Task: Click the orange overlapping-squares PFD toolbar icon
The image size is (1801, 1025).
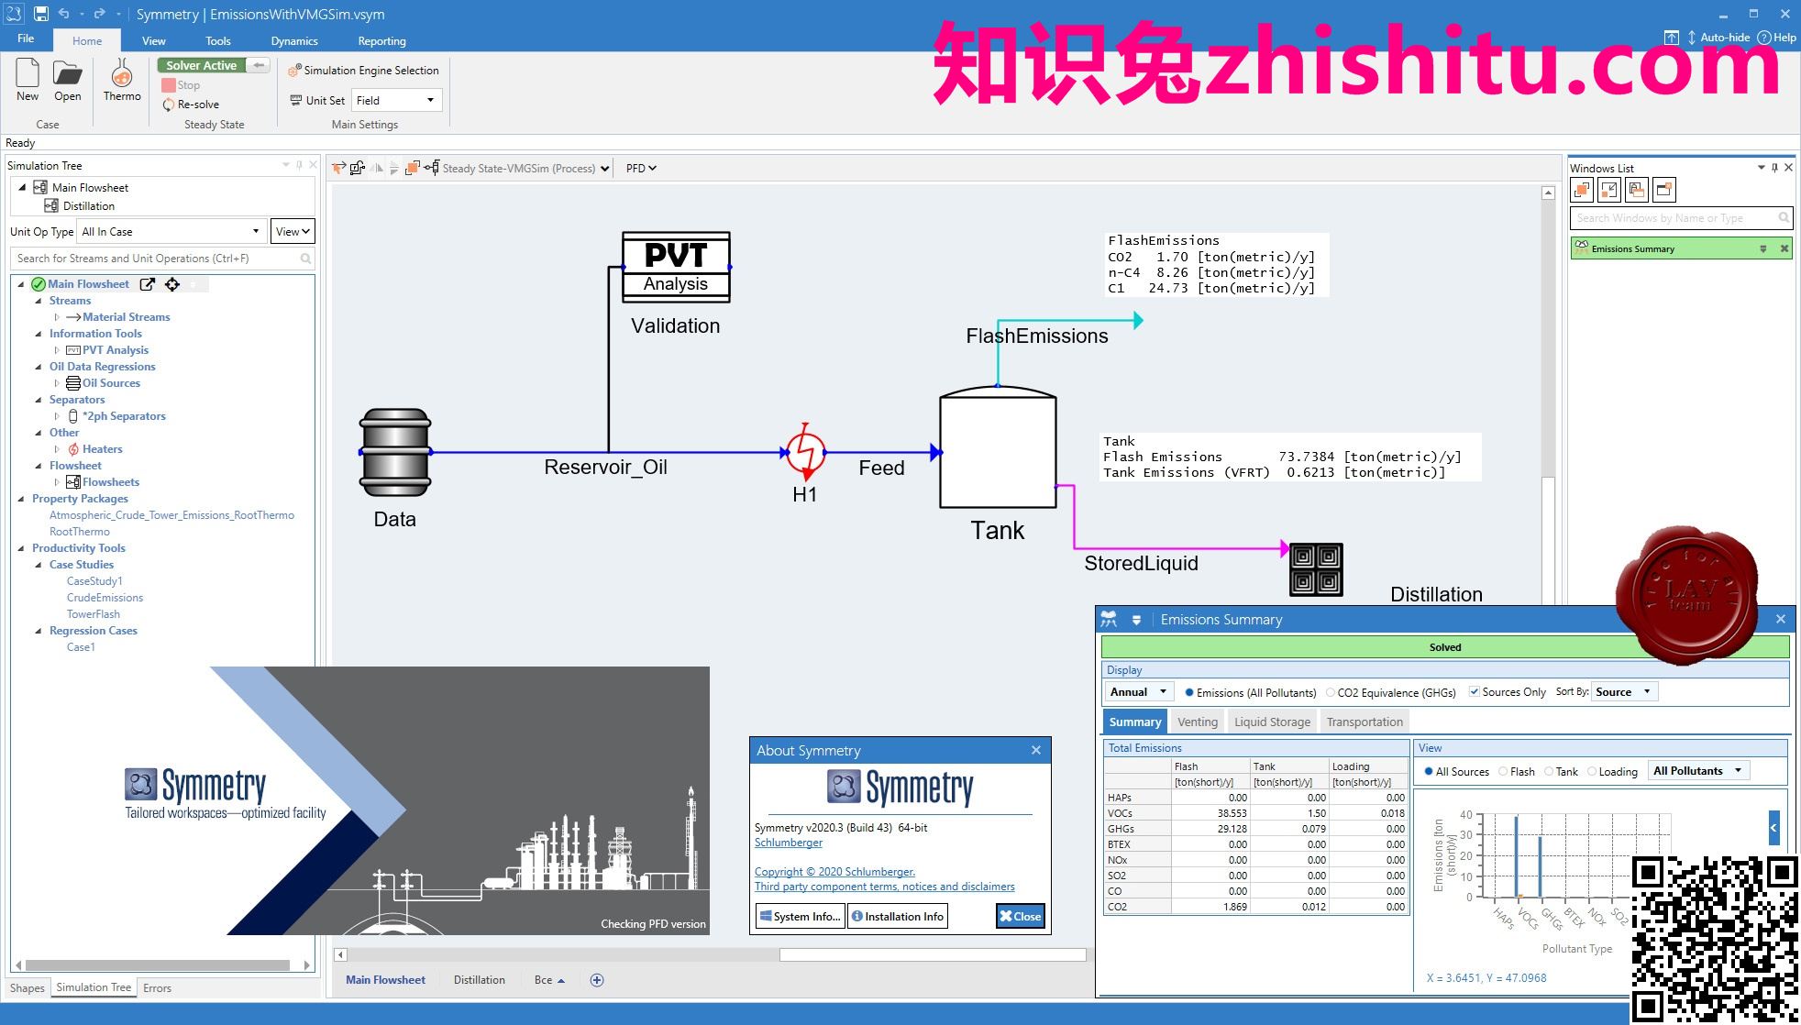Action: click(412, 168)
